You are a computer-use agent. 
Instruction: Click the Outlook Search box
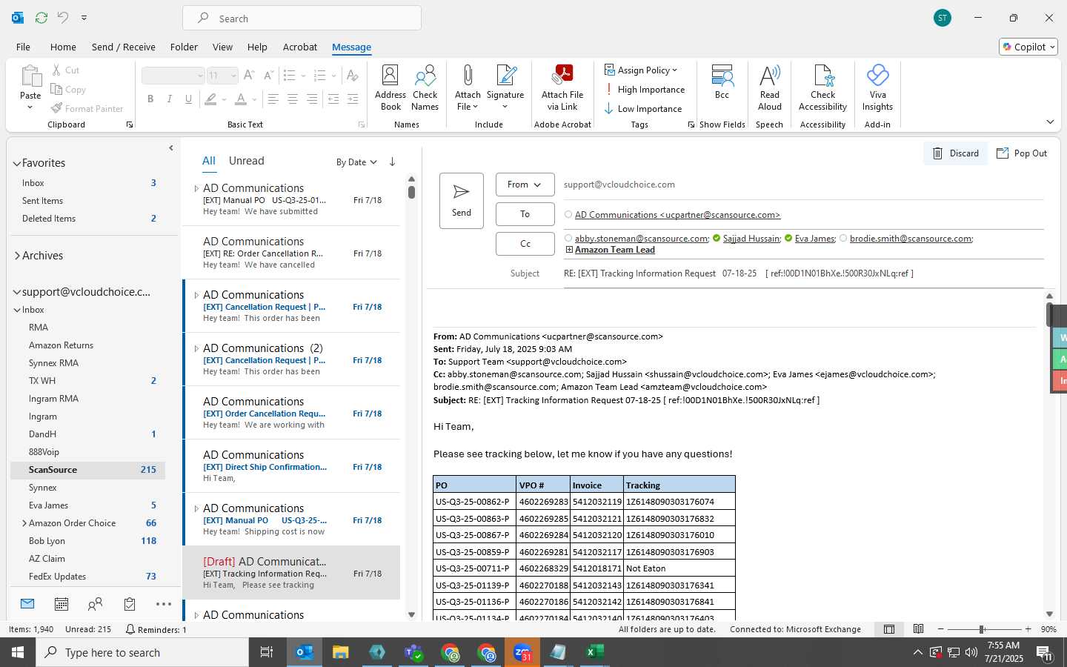302,19
